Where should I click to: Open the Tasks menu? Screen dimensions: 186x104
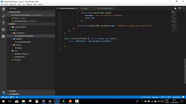(x=35, y=5)
